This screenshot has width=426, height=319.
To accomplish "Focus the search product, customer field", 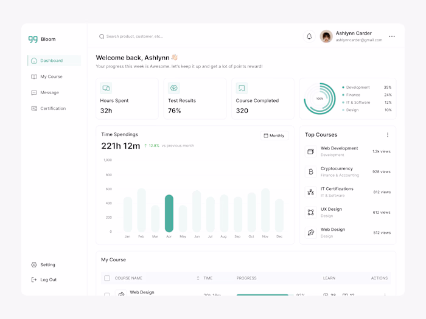I will pyautogui.click(x=134, y=36).
